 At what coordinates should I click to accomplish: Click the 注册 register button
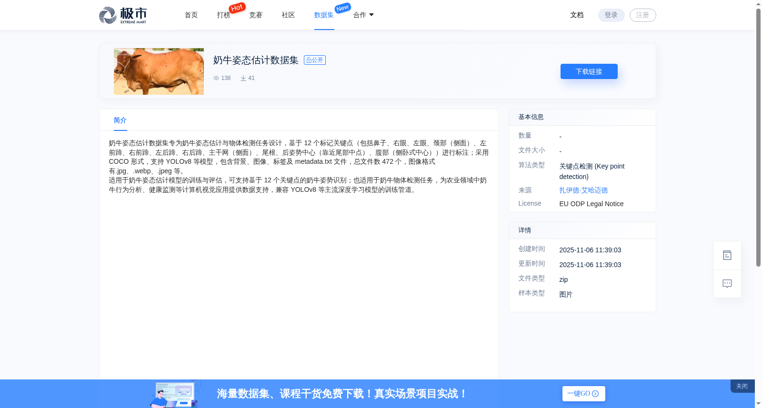643,15
